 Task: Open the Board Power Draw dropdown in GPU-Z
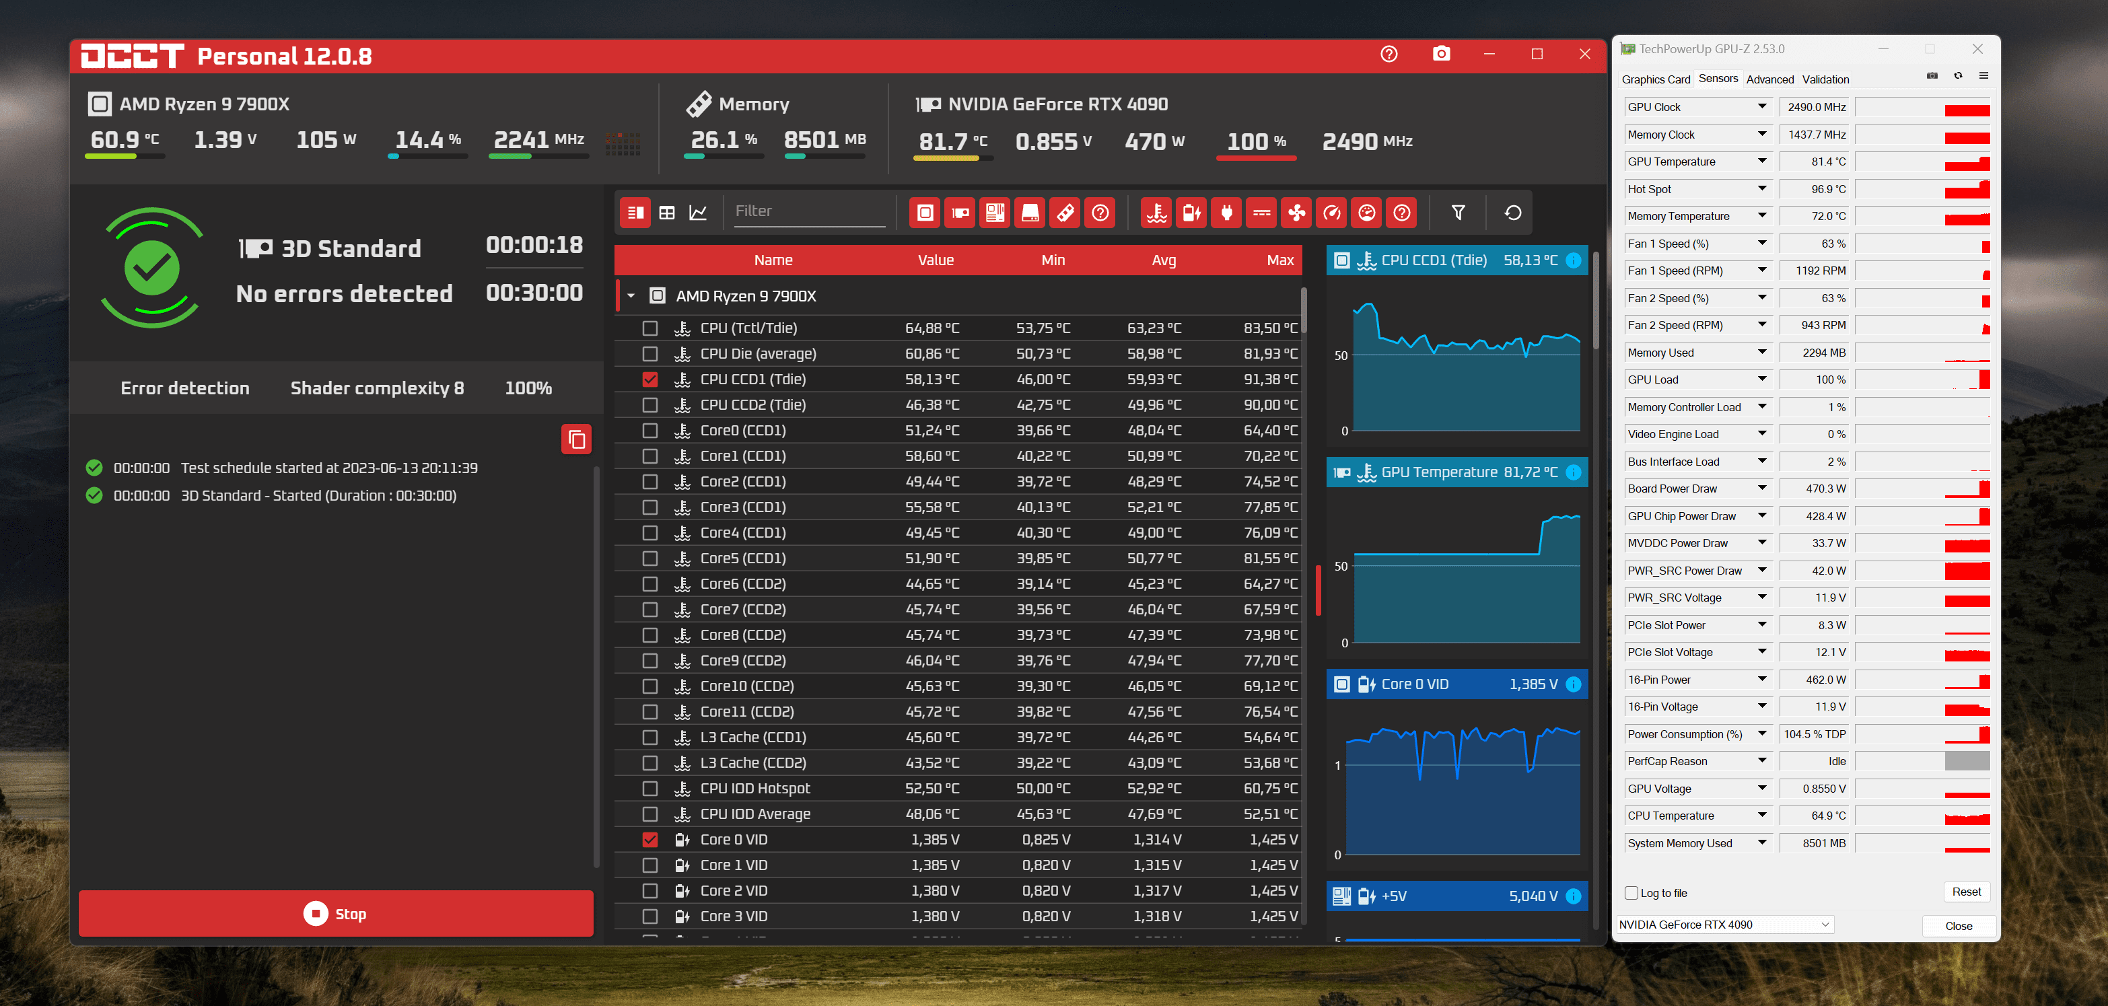(1762, 489)
